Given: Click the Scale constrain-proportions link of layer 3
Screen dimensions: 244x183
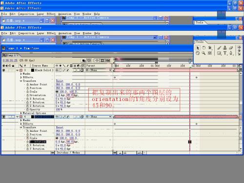Looking at the screenshot, I should 57,92.
